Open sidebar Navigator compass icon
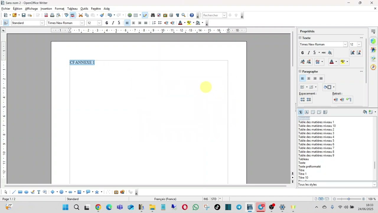Viewport: 378px width, 213px height. (373, 67)
